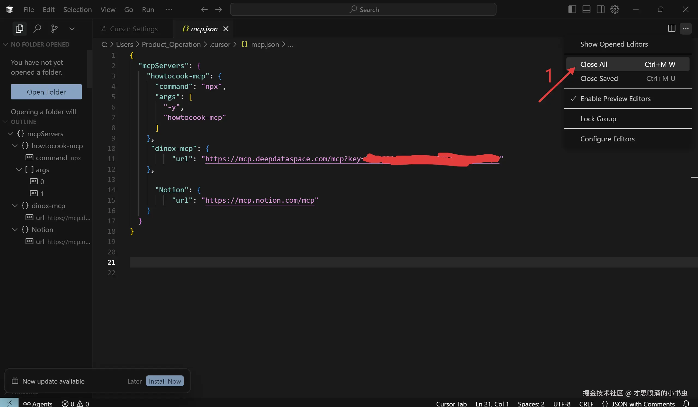Image resolution: width=698 pixels, height=407 pixels.
Task: Choose Close All from the menu
Action: click(x=594, y=65)
